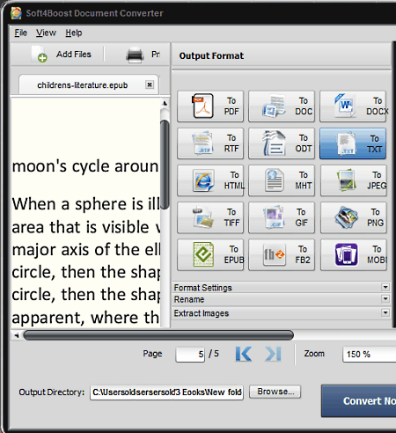This screenshot has width=396, height=433.
Task: Click the vertical scrollbar up arrow
Action: pyautogui.click(x=165, y=103)
